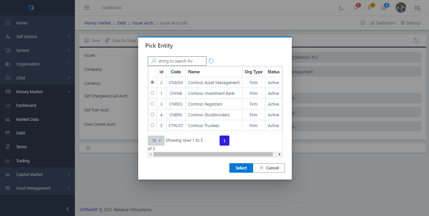
Task: Toggle dark mode moon icon
Action: pos(341,8)
